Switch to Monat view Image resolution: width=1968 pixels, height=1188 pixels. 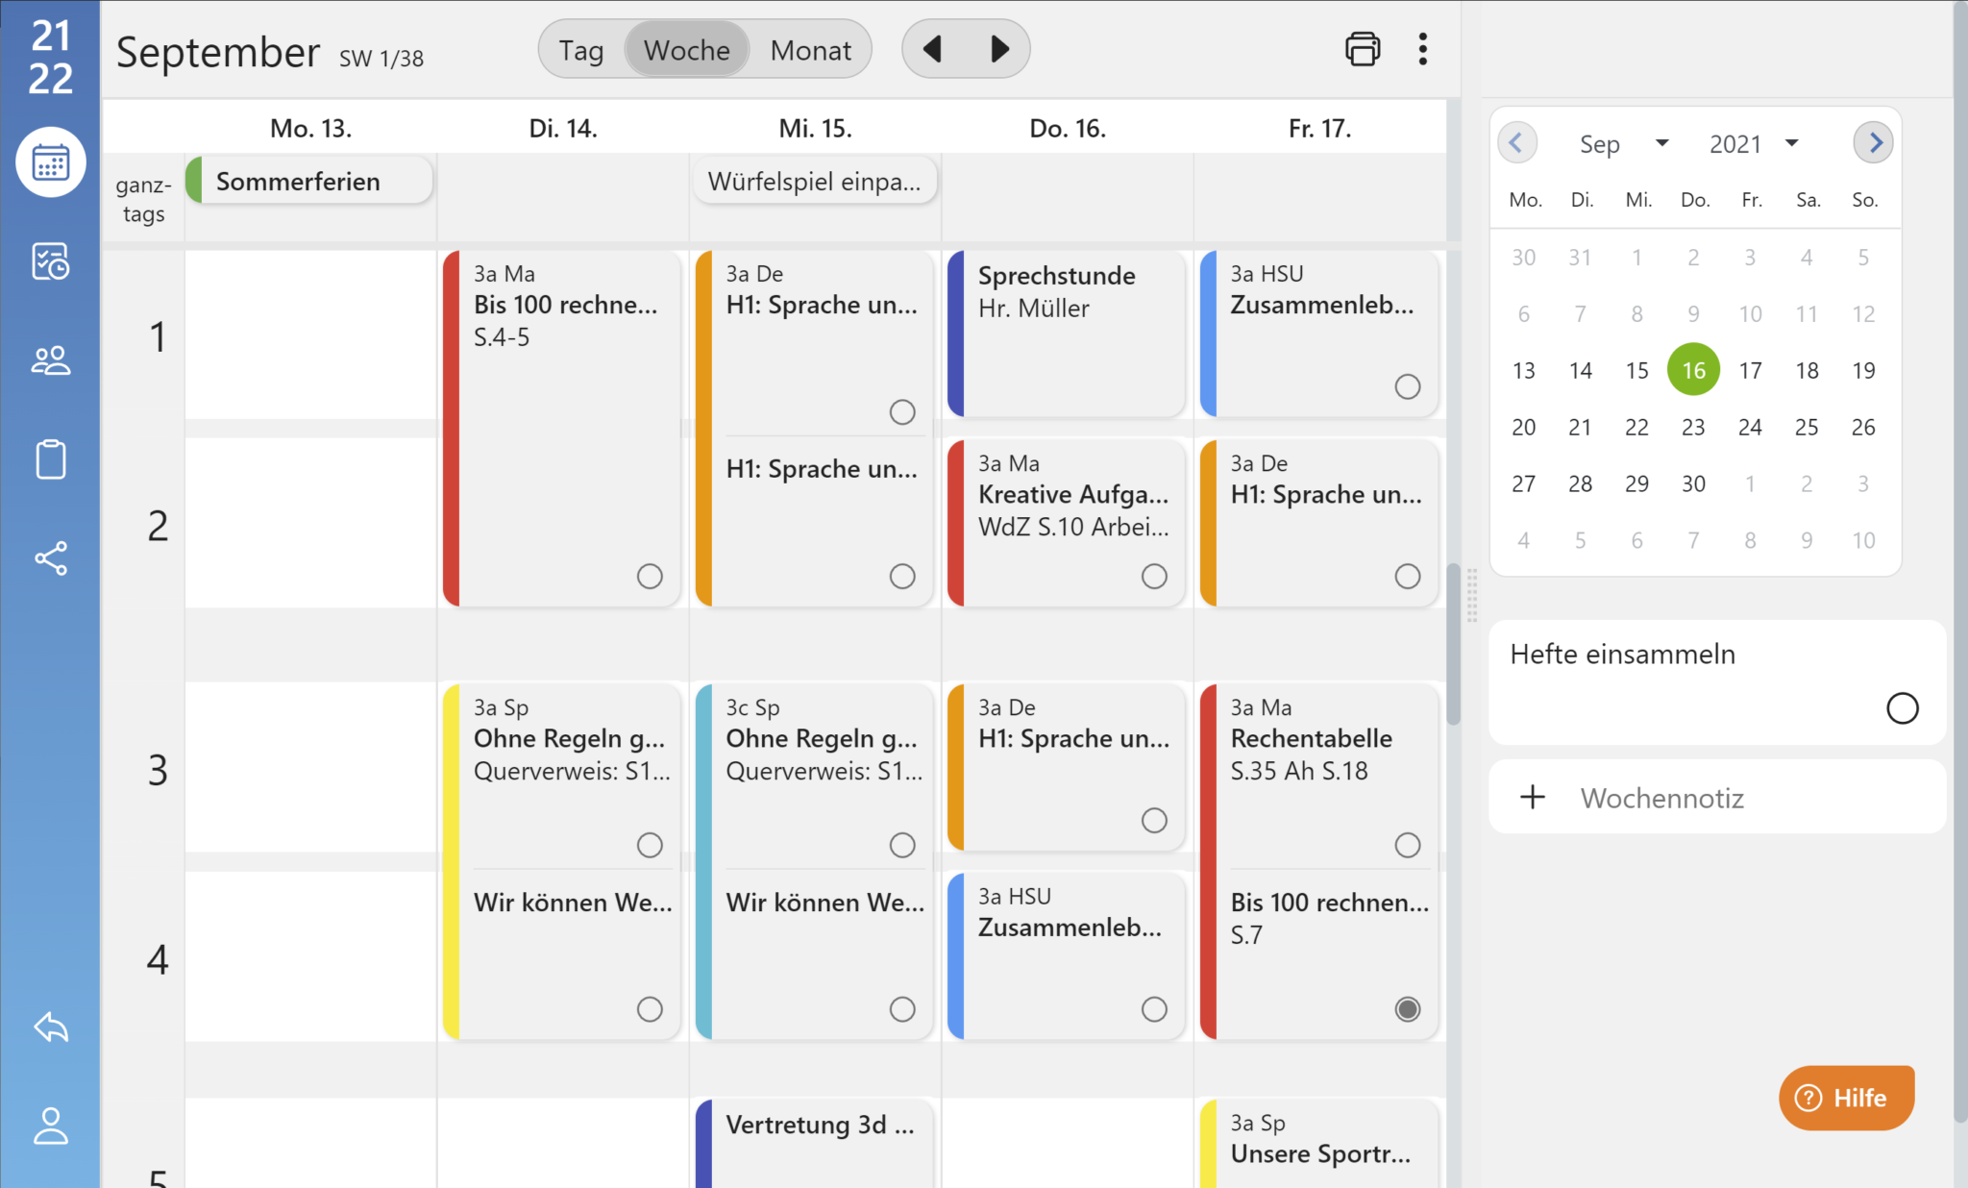[x=810, y=50]
